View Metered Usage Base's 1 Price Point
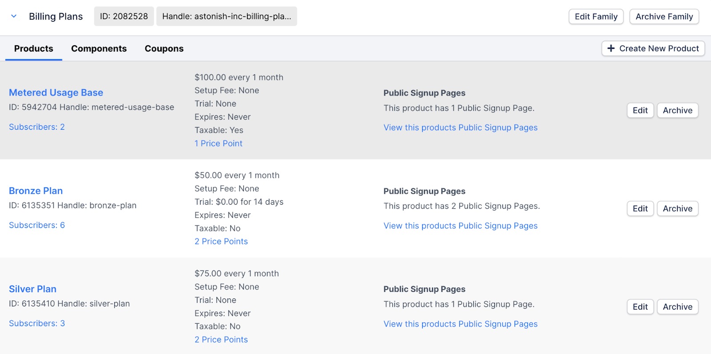Screen dimensions: 711x354 (x=219, y=143)
